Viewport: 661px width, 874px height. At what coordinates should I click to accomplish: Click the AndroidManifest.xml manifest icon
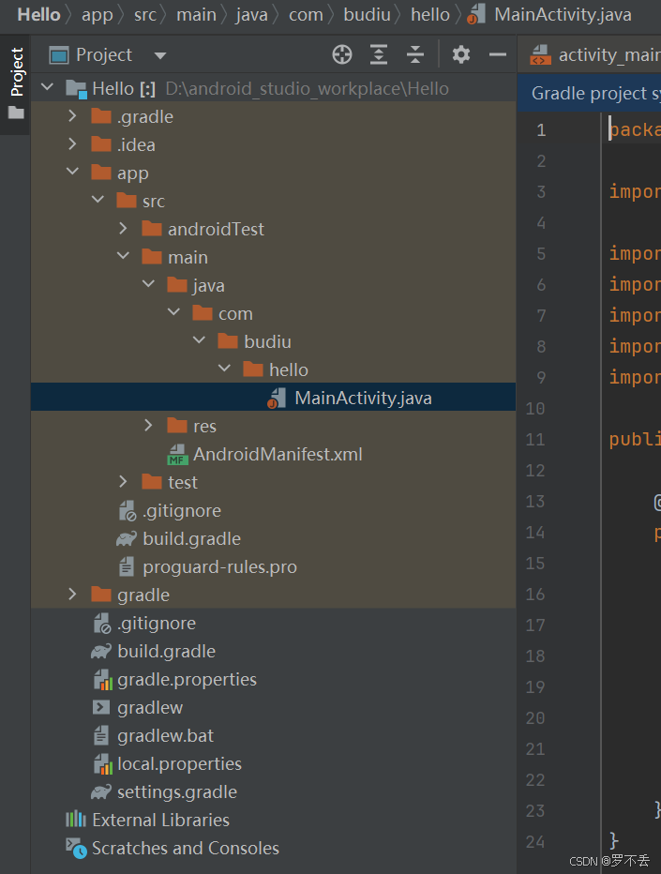pyautogui.click(x=179, y=453)
